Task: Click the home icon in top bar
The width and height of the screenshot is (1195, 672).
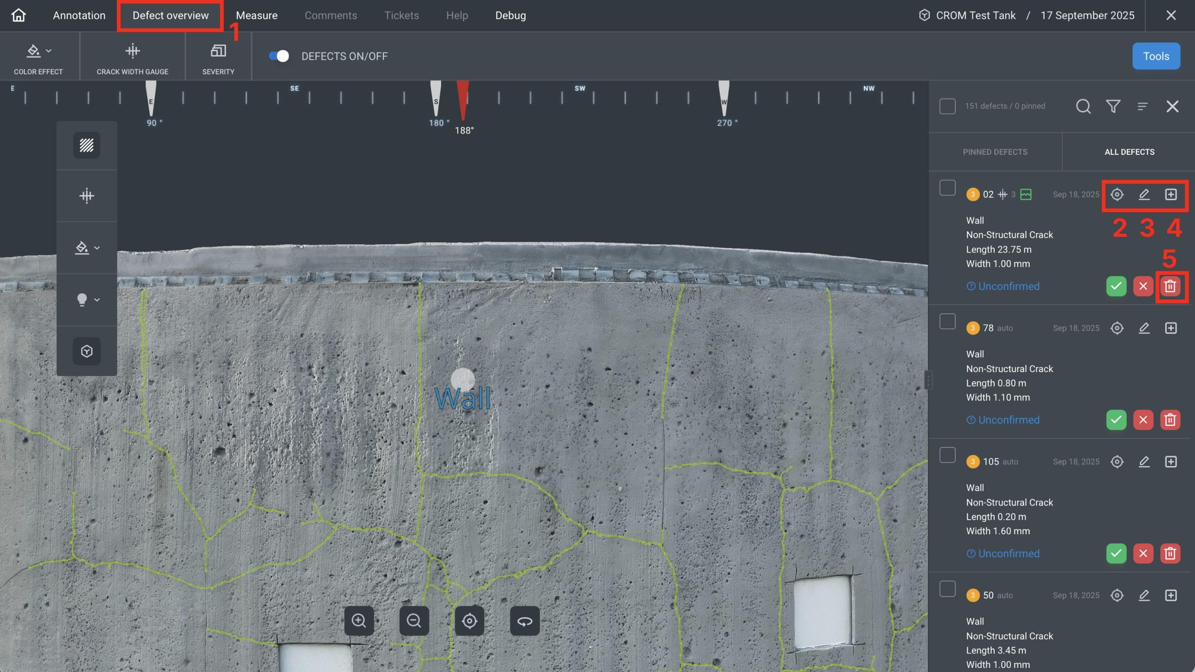Action: tap(19, 15)
